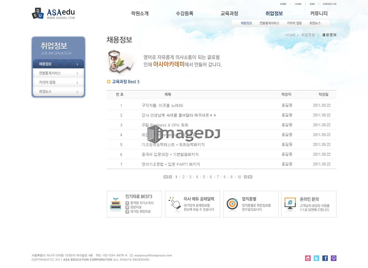Open 취업정보 main menu
Image resolution: width=368 pixels, height=268 pixels.
coord(274,13)
